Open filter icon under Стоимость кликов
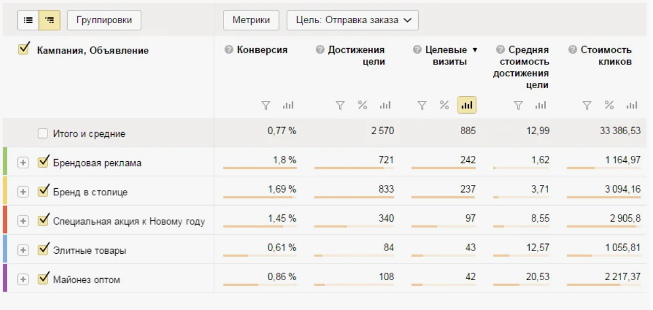 point(587,105)
